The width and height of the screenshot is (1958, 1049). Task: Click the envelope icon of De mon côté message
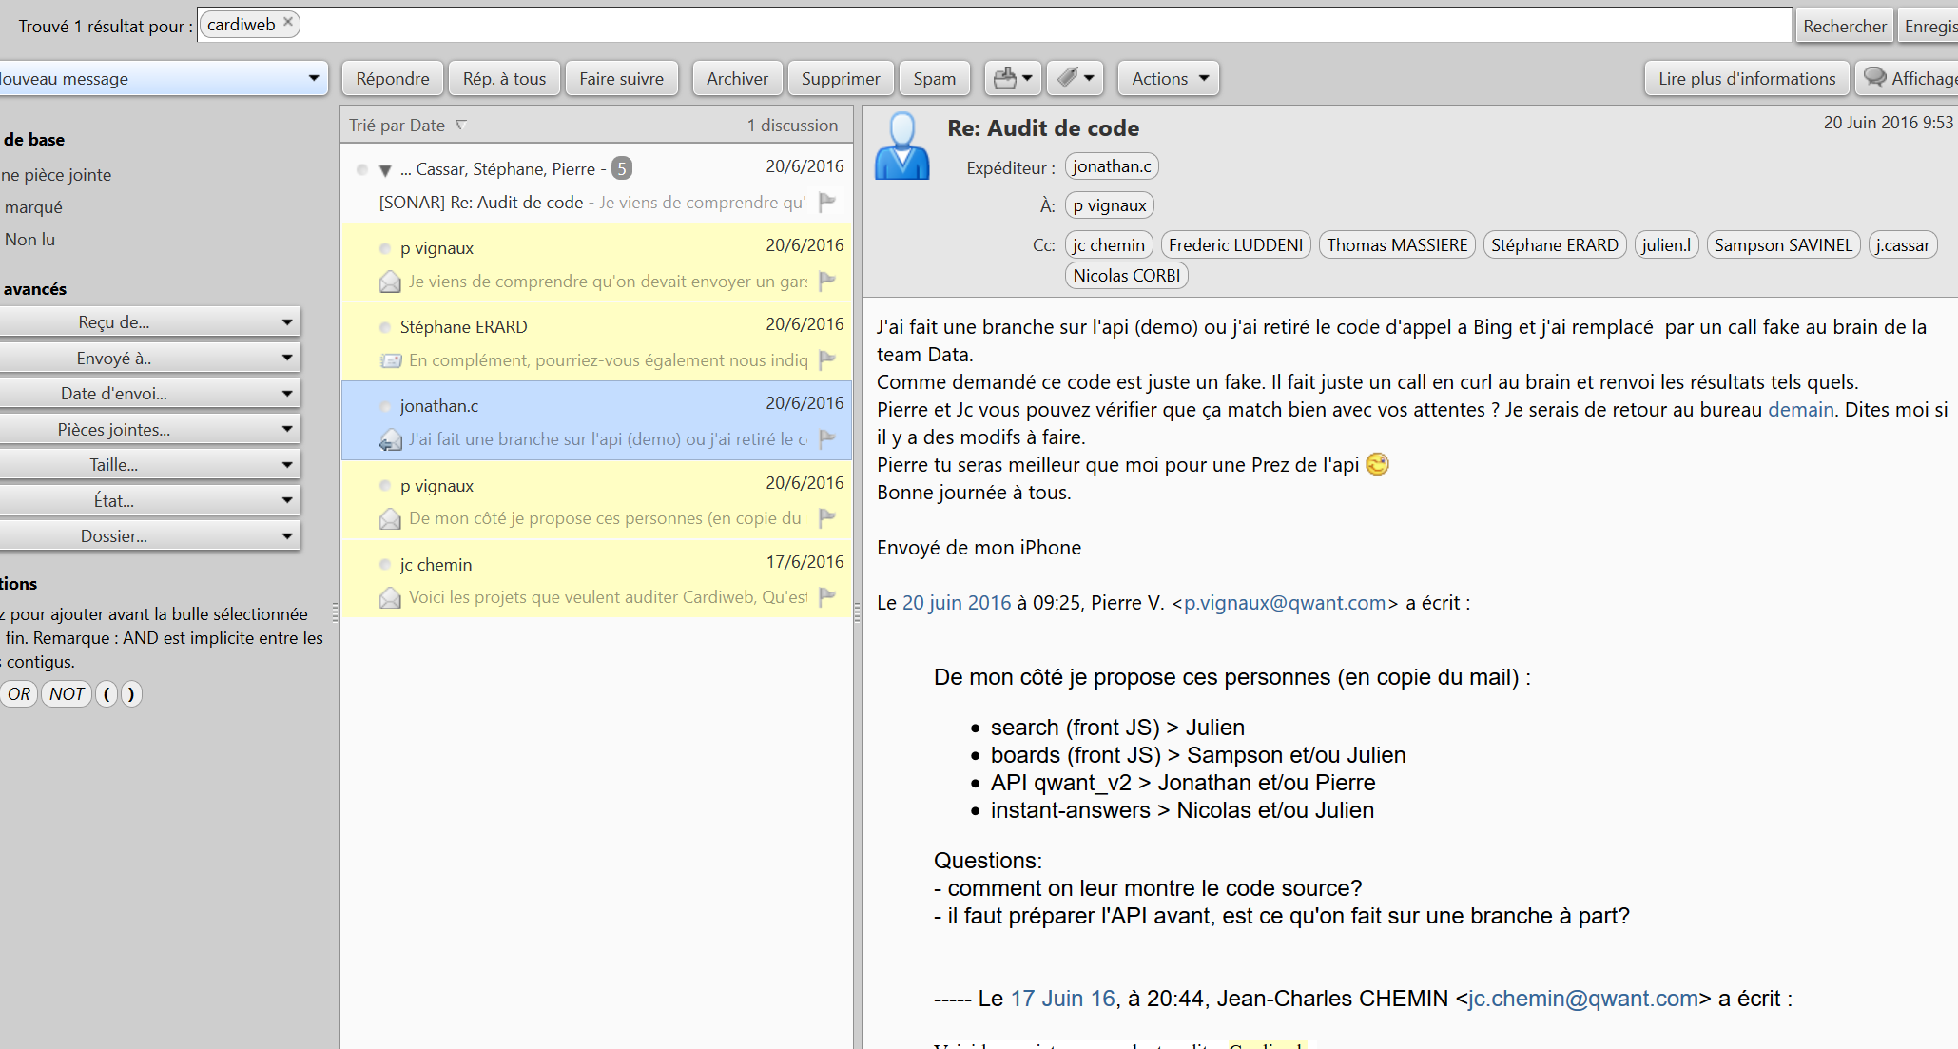coord(390,518)
